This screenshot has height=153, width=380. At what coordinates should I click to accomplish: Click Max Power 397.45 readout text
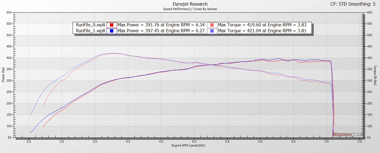[162, 31]
